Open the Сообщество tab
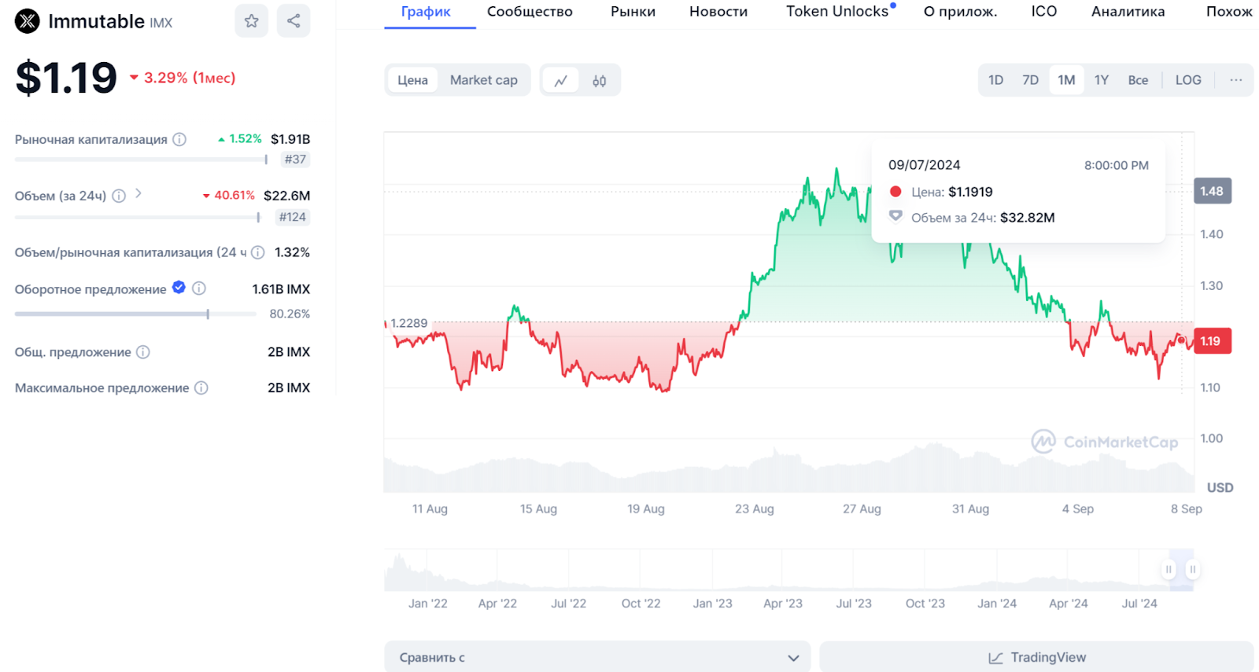Viewport: 1259px width, 672px height. (x=530, y=12)
